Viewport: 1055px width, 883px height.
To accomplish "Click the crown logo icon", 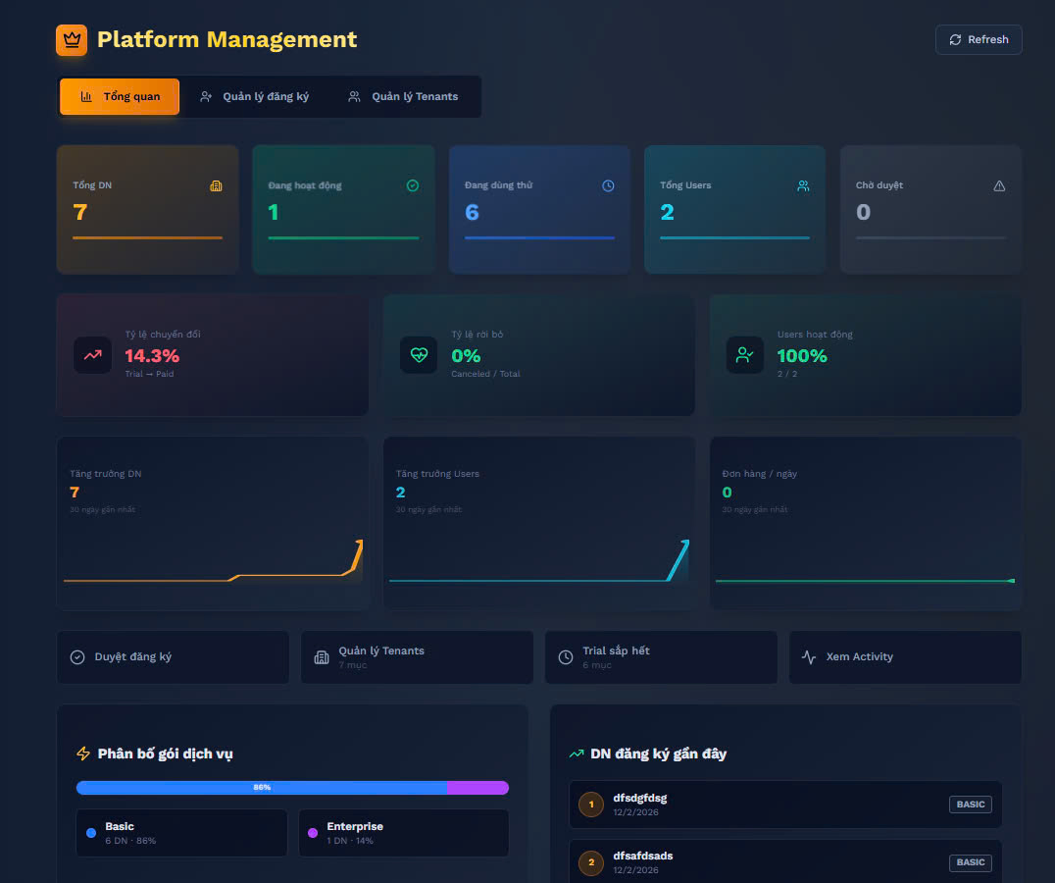I will click(72, 40).
